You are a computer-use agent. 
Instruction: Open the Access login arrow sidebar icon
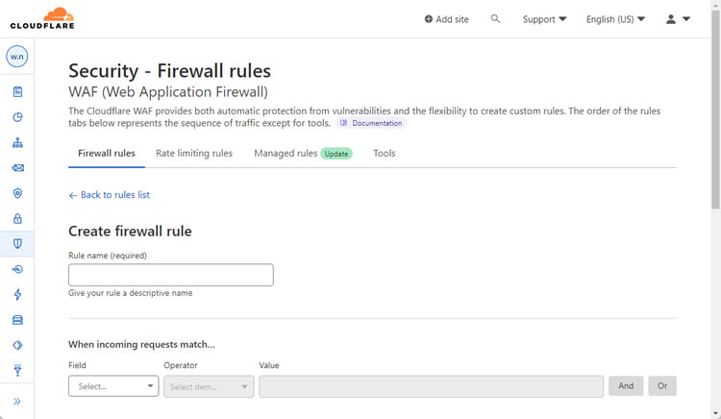pos(17,269)
